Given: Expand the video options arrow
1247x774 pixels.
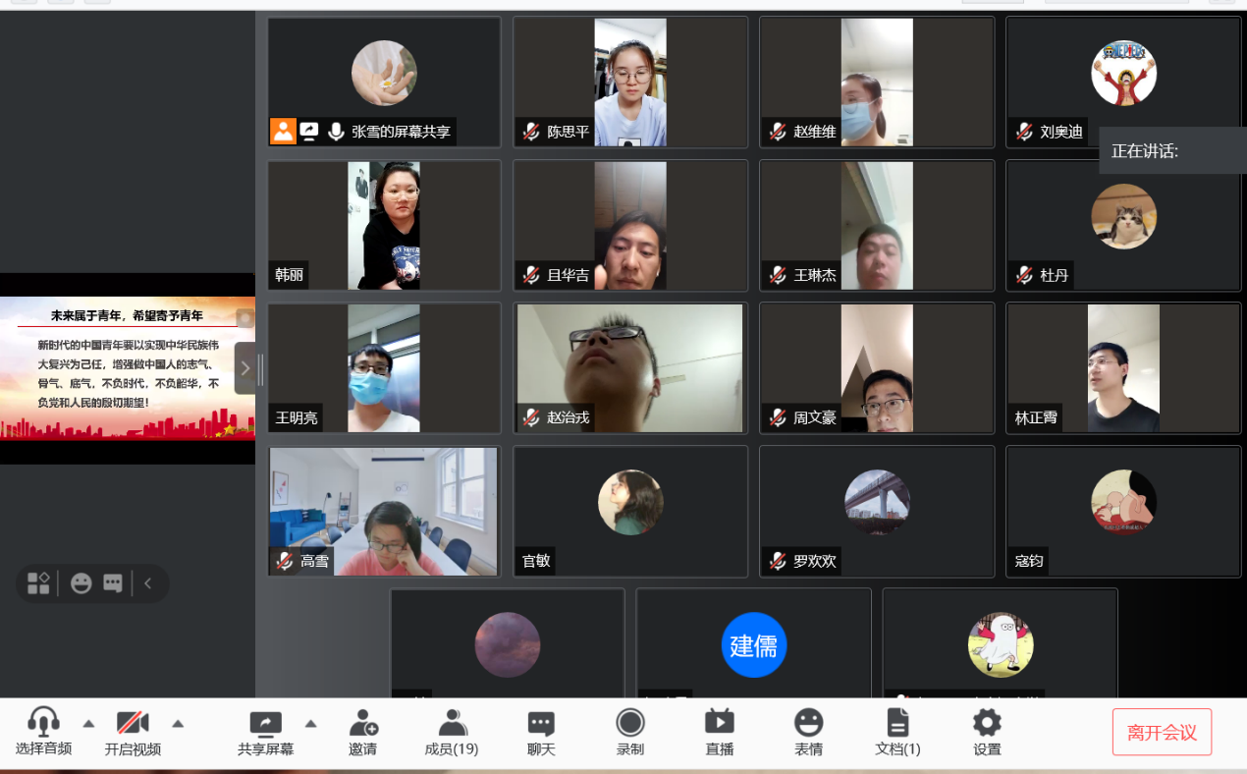Looking at the screenshot, I should point(178,724).
